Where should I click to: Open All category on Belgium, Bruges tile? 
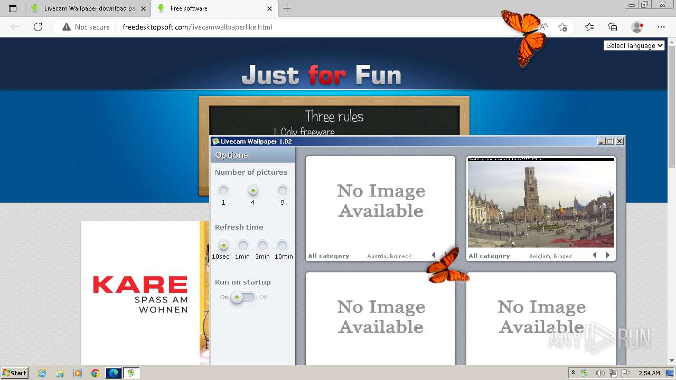(489, 256)
